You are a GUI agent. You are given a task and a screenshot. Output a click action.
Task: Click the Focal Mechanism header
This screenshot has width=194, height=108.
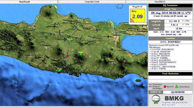tap(170, 74)
